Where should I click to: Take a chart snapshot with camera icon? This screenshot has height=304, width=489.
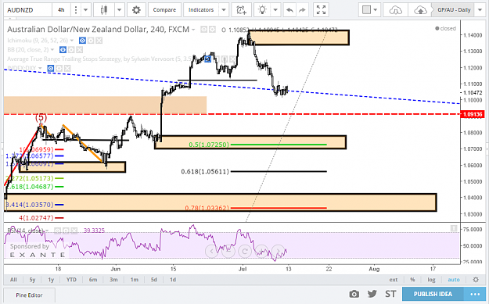point(354,294)
